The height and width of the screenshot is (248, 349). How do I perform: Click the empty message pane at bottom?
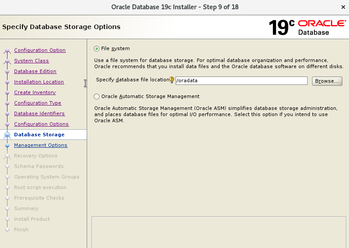[219, 232]
